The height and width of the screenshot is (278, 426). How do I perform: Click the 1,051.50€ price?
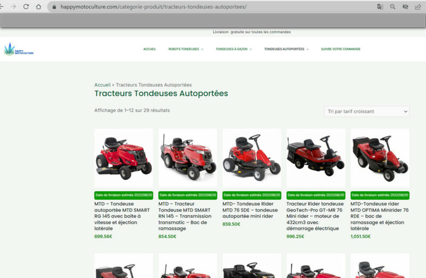(x=361, y=236)
